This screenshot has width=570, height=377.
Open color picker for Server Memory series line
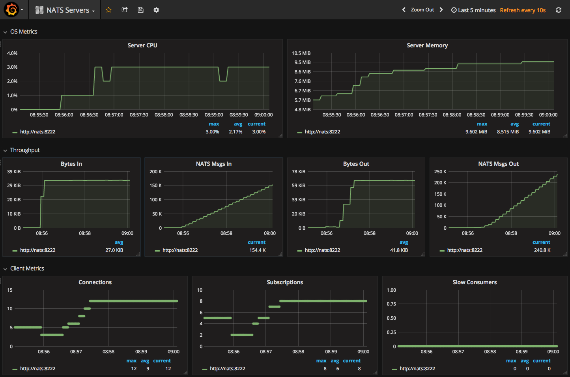[299, 132]
